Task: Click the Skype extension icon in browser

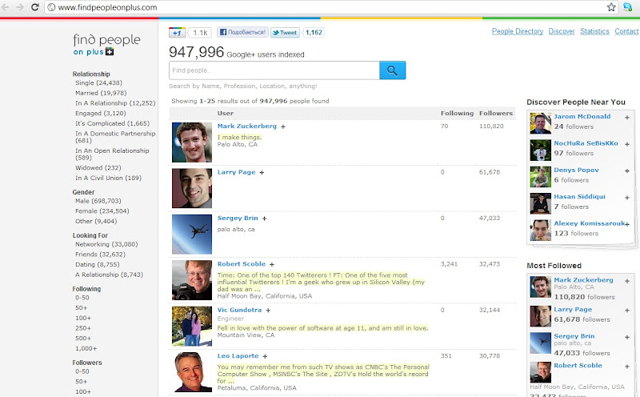Action: 627,7
